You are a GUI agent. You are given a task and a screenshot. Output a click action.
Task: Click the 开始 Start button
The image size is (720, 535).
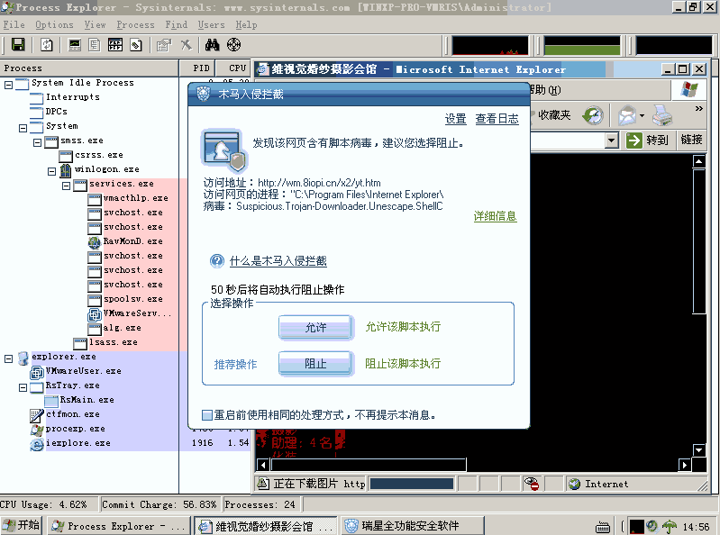coord(22,525)
